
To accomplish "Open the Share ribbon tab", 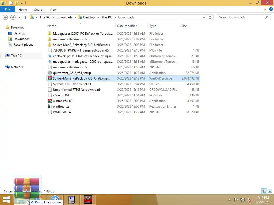I will pyautogui.click(x=38, y=10).
